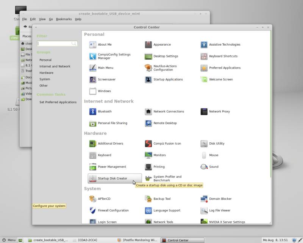Click show desktop icon in panel
The width and height of the screenshot is (303, 243).
[20, 240]
